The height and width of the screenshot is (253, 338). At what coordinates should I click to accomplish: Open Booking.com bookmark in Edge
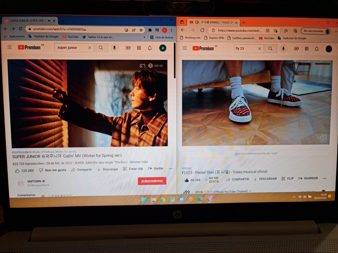point(190,38)
